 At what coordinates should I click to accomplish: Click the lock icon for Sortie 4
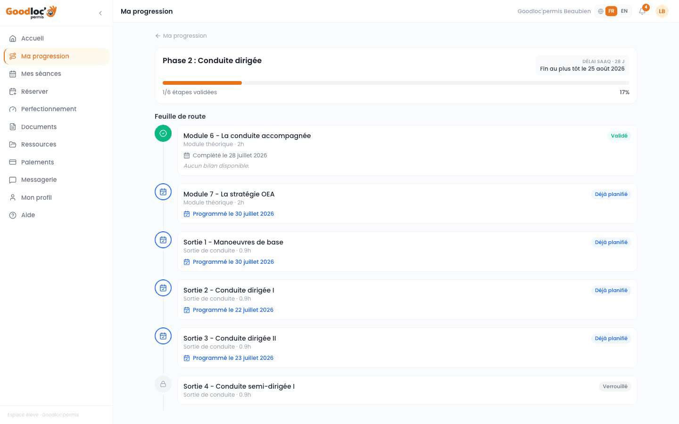163,384
